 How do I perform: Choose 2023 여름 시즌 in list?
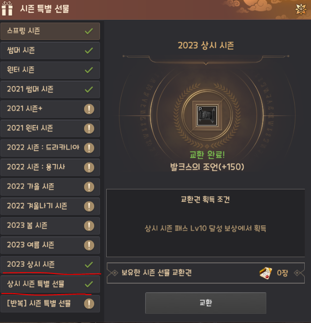(x=50, y=245)
